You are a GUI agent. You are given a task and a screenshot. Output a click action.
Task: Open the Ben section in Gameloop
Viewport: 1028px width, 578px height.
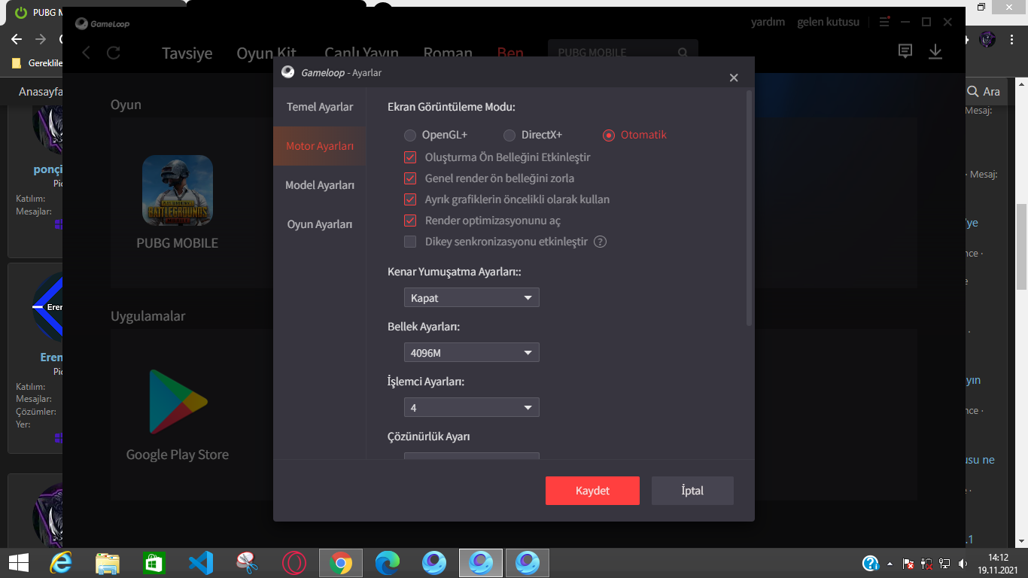(x=510, y=53)
